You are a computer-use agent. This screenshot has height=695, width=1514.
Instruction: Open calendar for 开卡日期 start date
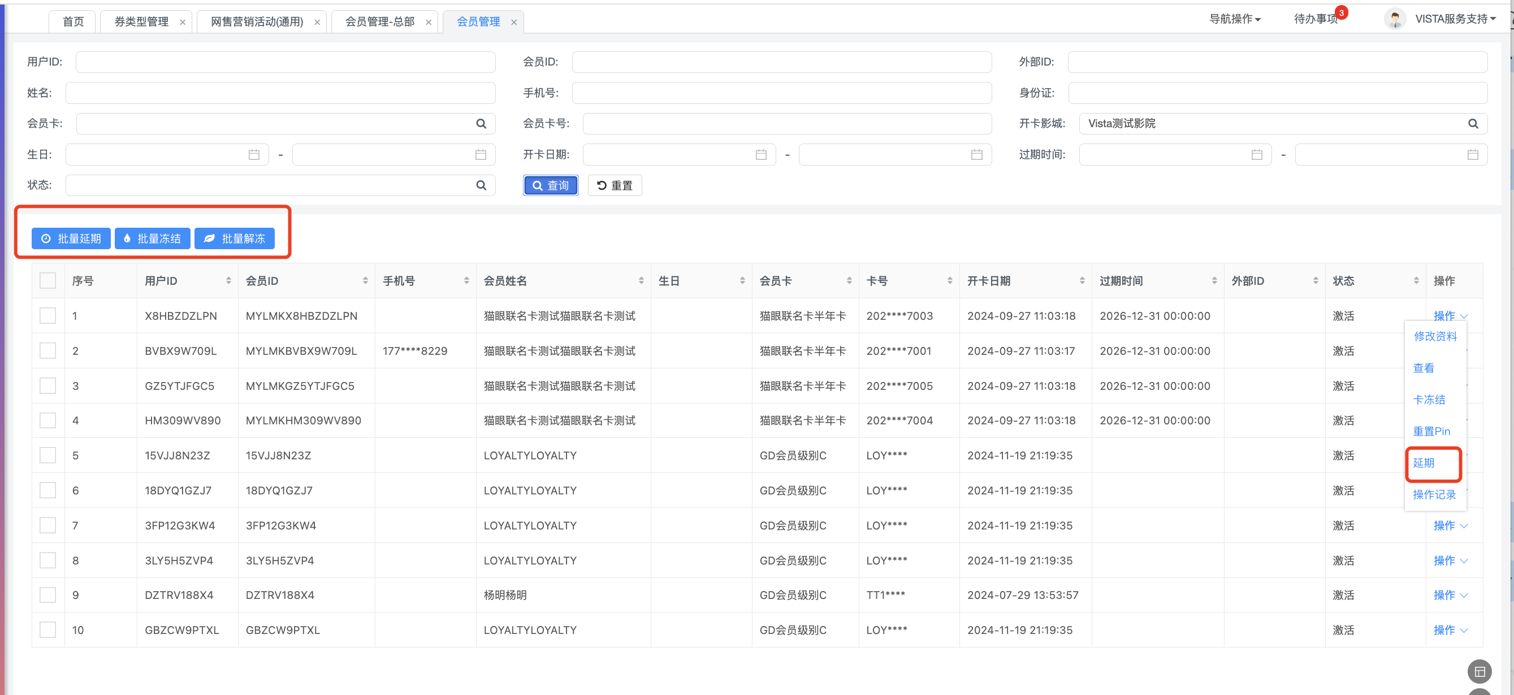coord(761,154)
